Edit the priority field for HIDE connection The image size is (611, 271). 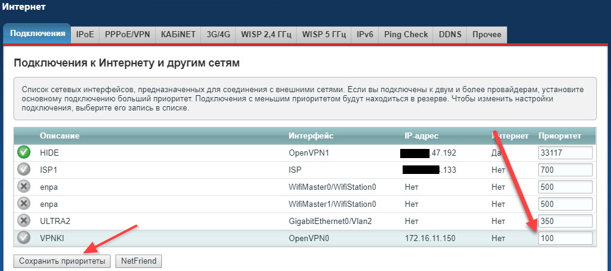[565, 153]
